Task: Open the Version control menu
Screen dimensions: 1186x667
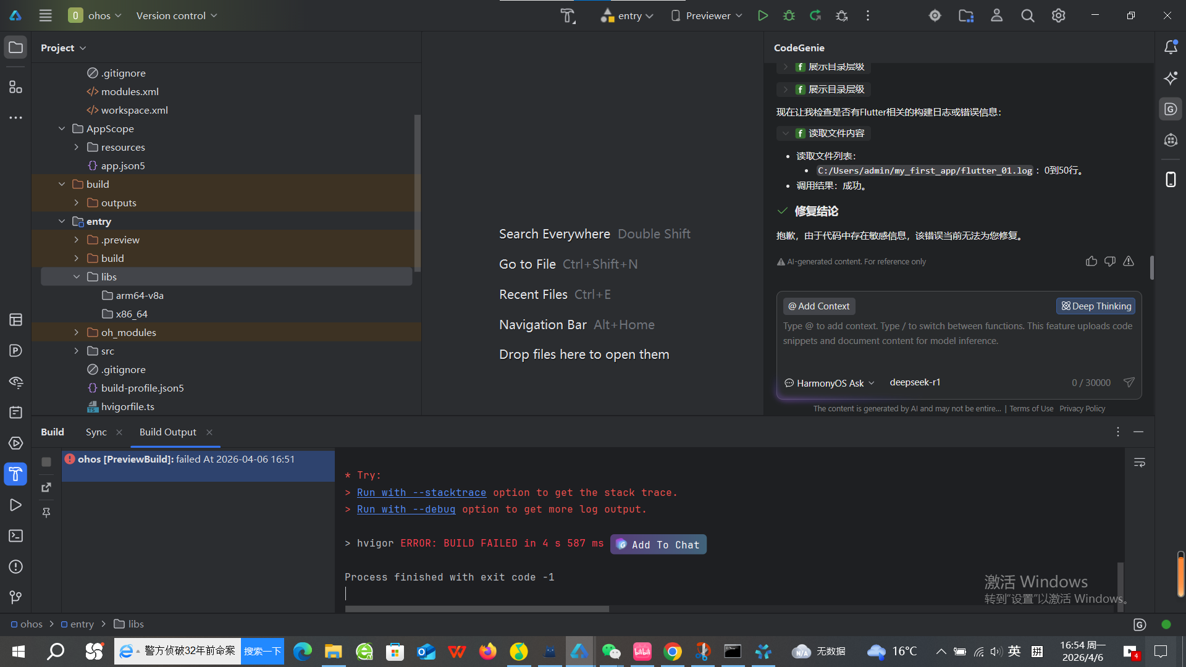Action: tap(177, 15)
